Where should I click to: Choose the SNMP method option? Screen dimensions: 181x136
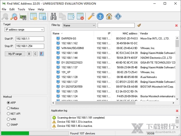[8, 124]
